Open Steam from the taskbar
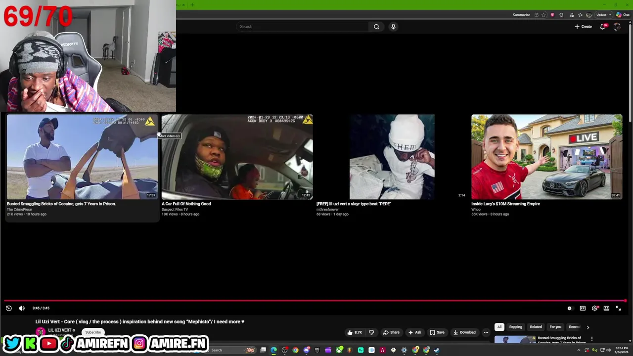 tap(437, 350)
